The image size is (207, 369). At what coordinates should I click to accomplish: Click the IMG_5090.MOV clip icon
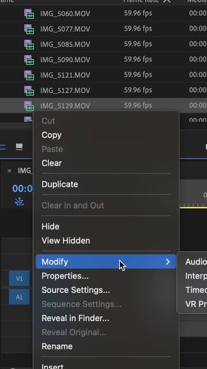pos(29,60)
